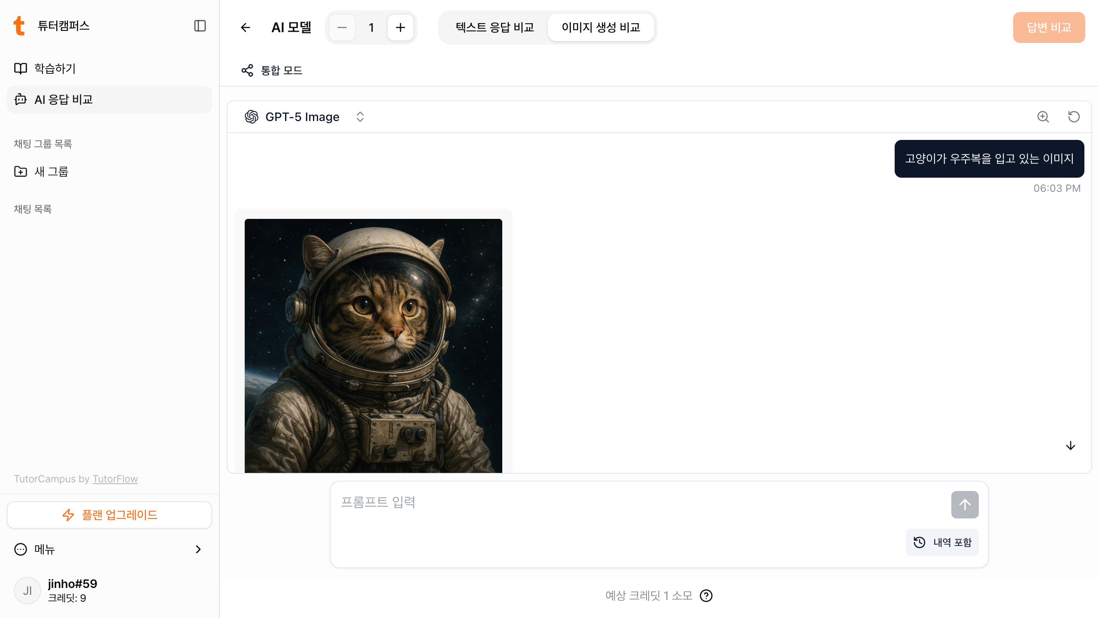Open the TutorFlow link
1099x618 pixels.
pyautogui.click(x=115, y=479)
